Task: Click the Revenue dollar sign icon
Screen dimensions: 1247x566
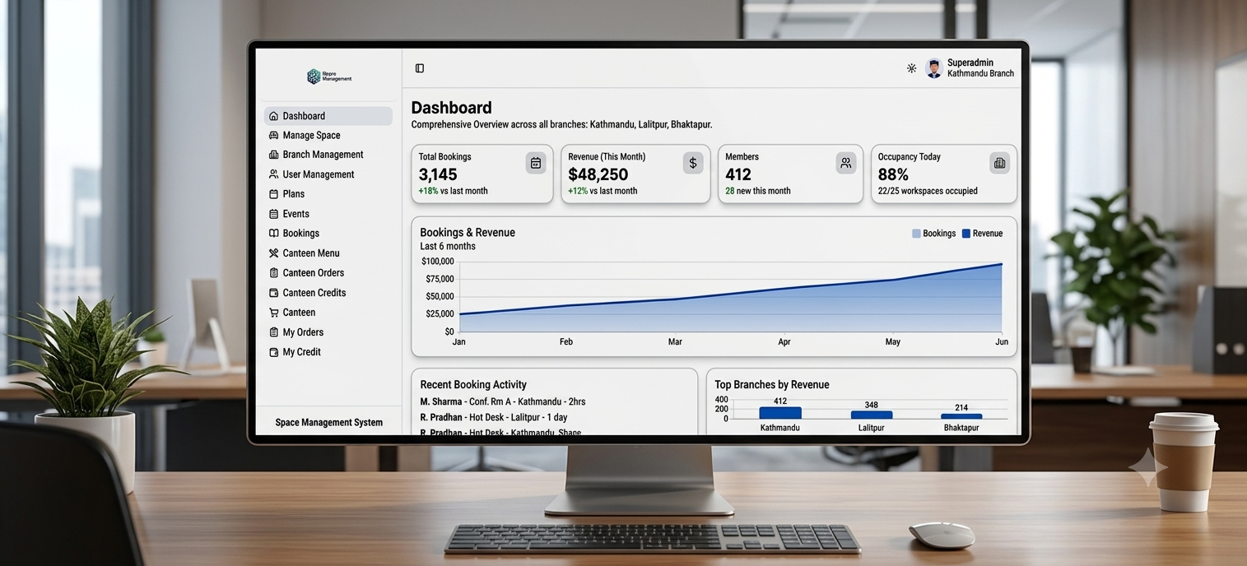Action: click(x=693, y=163)
